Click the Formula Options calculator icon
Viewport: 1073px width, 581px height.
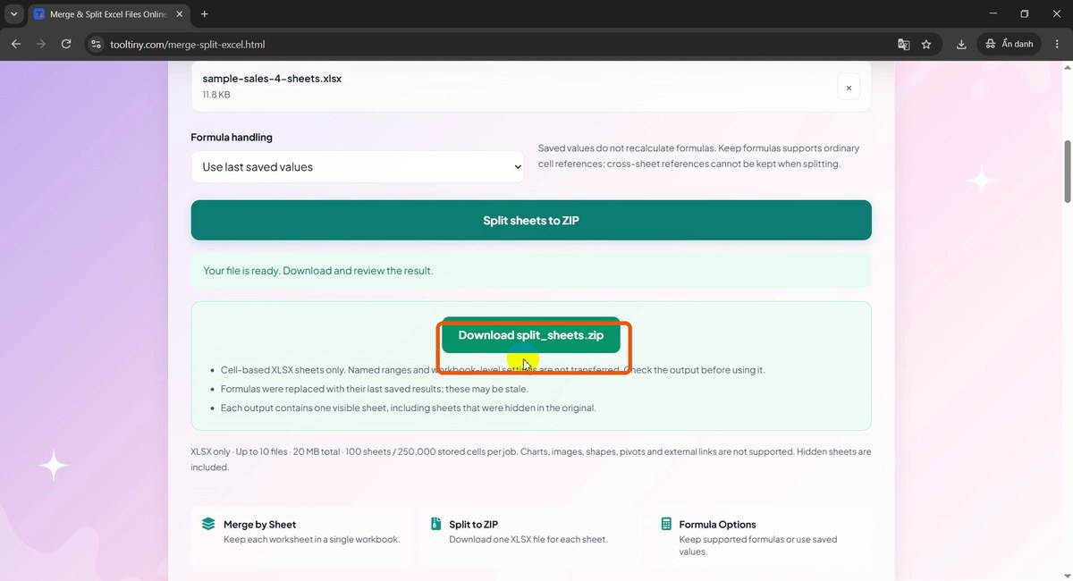point(666,524)
